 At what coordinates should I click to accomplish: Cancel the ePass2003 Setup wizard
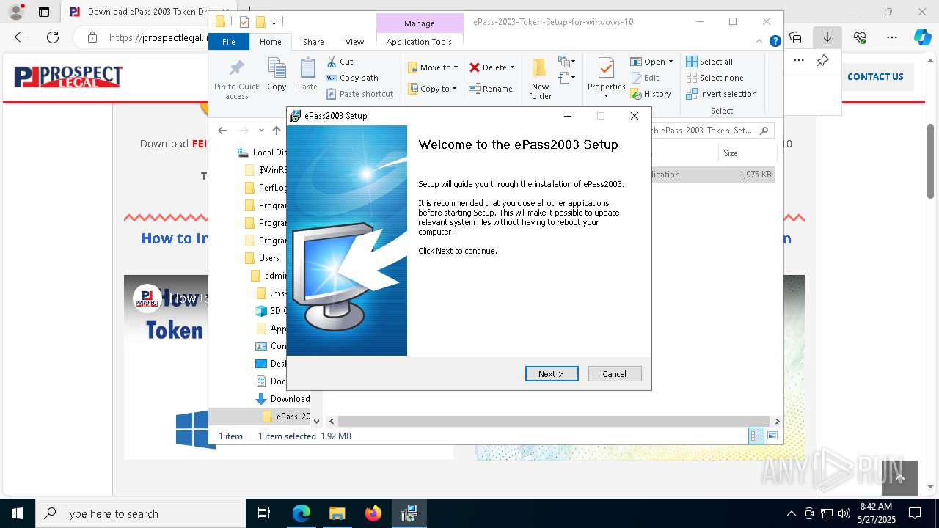[x=615, y=374]
